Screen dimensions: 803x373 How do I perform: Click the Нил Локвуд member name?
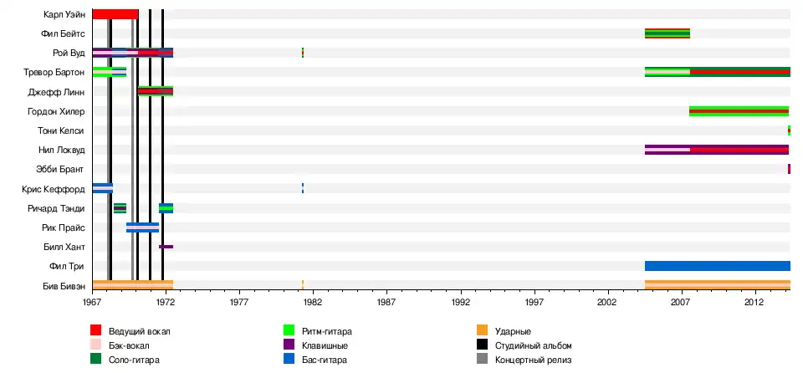61,151
